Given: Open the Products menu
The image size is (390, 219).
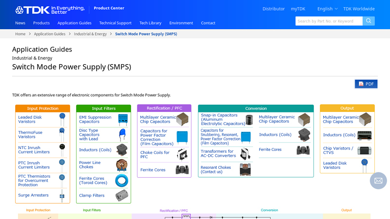Looking at the screenshot, I should (x=41, y=23).
